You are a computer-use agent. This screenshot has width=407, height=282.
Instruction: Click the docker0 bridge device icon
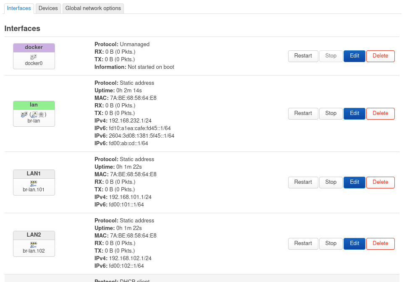[x=34, y=56]
